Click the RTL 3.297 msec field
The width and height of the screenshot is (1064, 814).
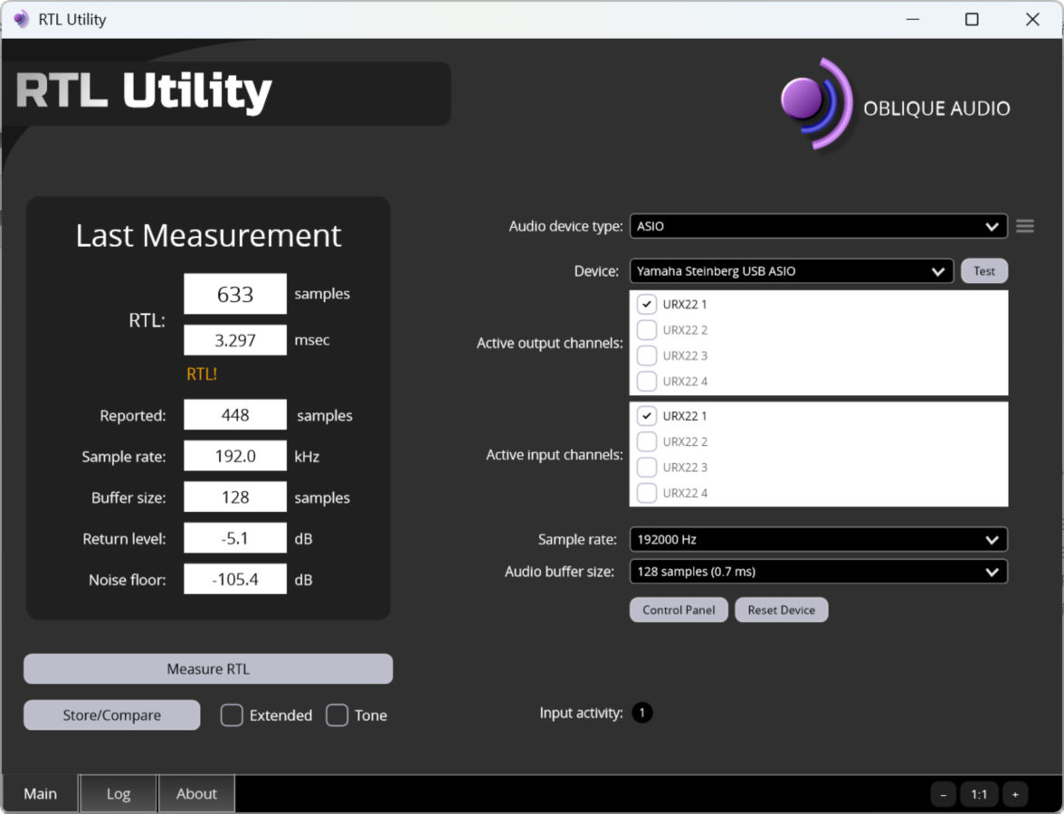235,340
